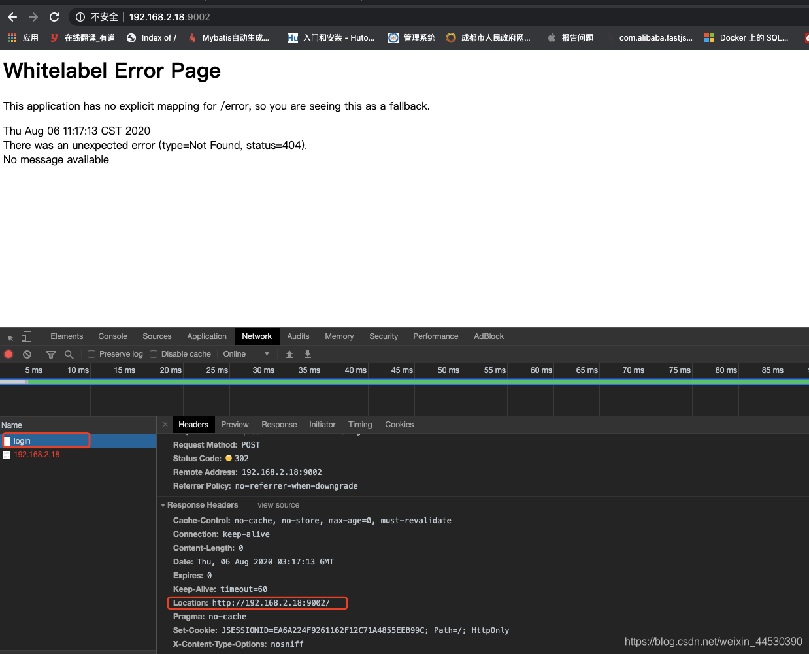
Task: Click the 30 ms timeline marker
Action: tap(263, 370)
